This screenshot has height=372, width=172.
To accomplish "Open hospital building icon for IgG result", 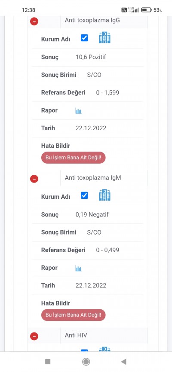I will [104, 38].
